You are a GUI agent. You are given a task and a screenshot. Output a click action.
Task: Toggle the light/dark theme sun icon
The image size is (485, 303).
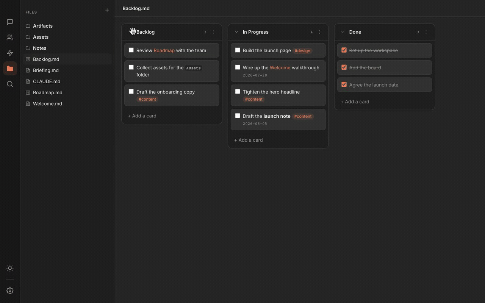10,268
